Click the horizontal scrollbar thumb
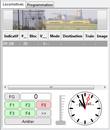This screenshot has height=130, width=110. coord(51,87)
